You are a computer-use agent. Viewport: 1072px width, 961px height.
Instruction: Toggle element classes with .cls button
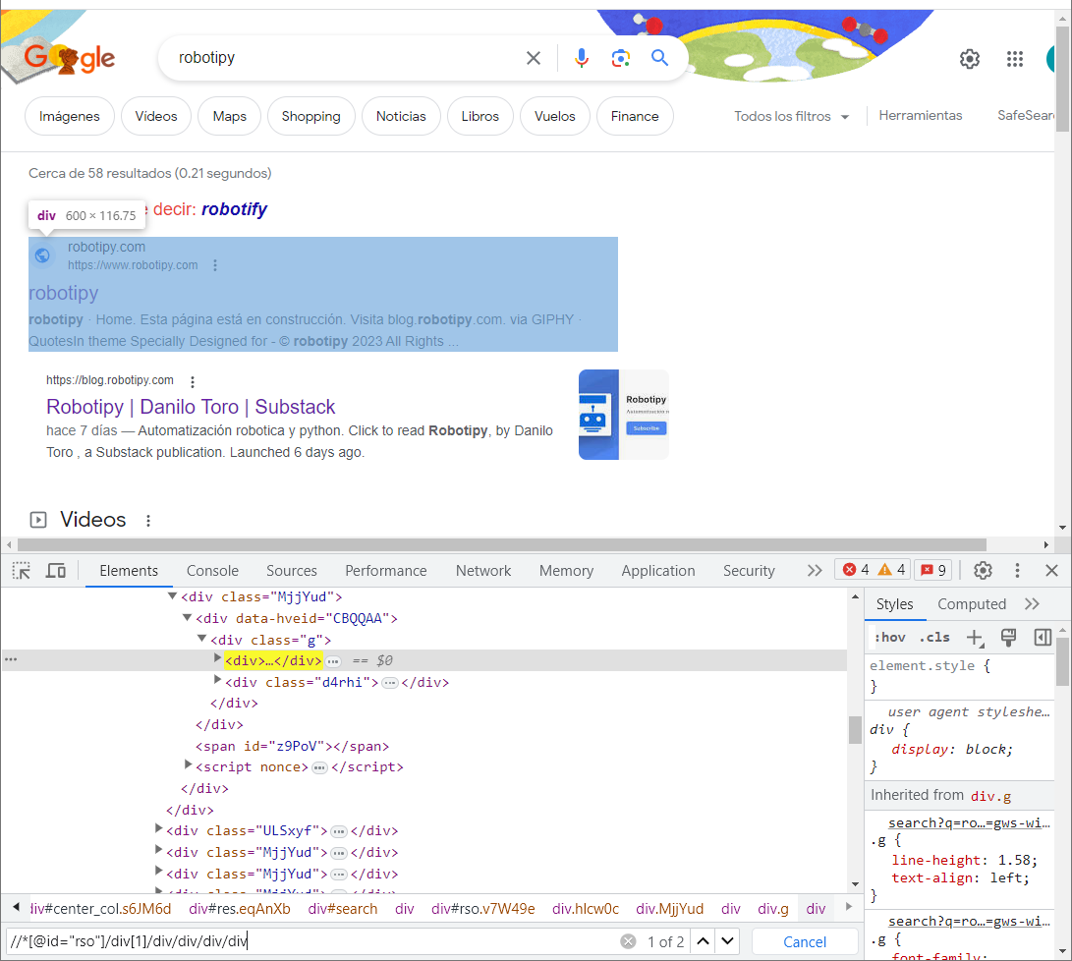coord(934,637)
